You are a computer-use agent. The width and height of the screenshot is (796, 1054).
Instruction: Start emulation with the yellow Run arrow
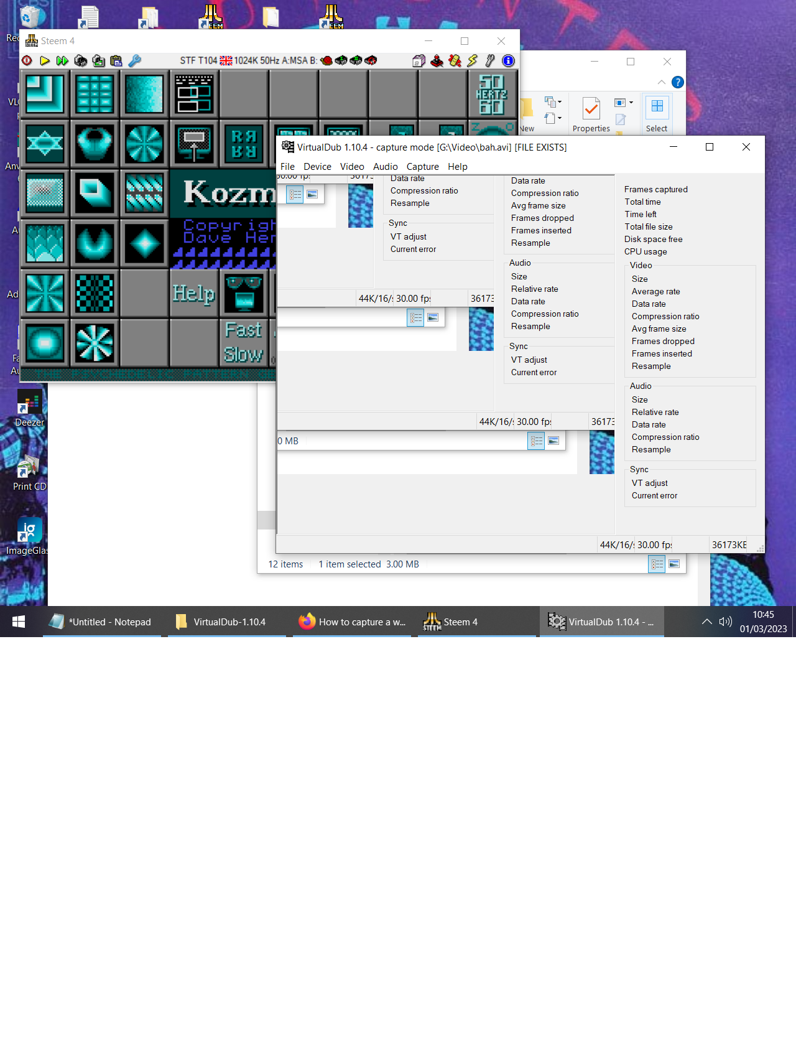(45, 60)
